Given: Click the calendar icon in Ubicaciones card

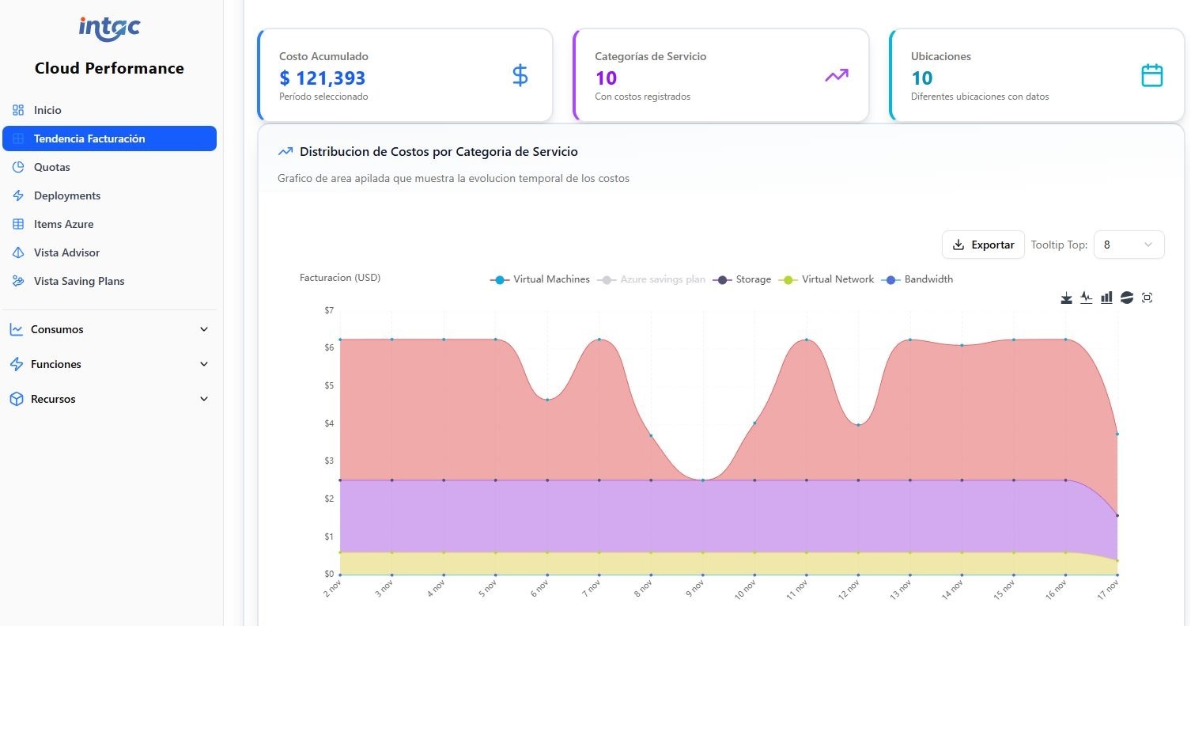Looking at the screenshot, I should coord(1151,75).
